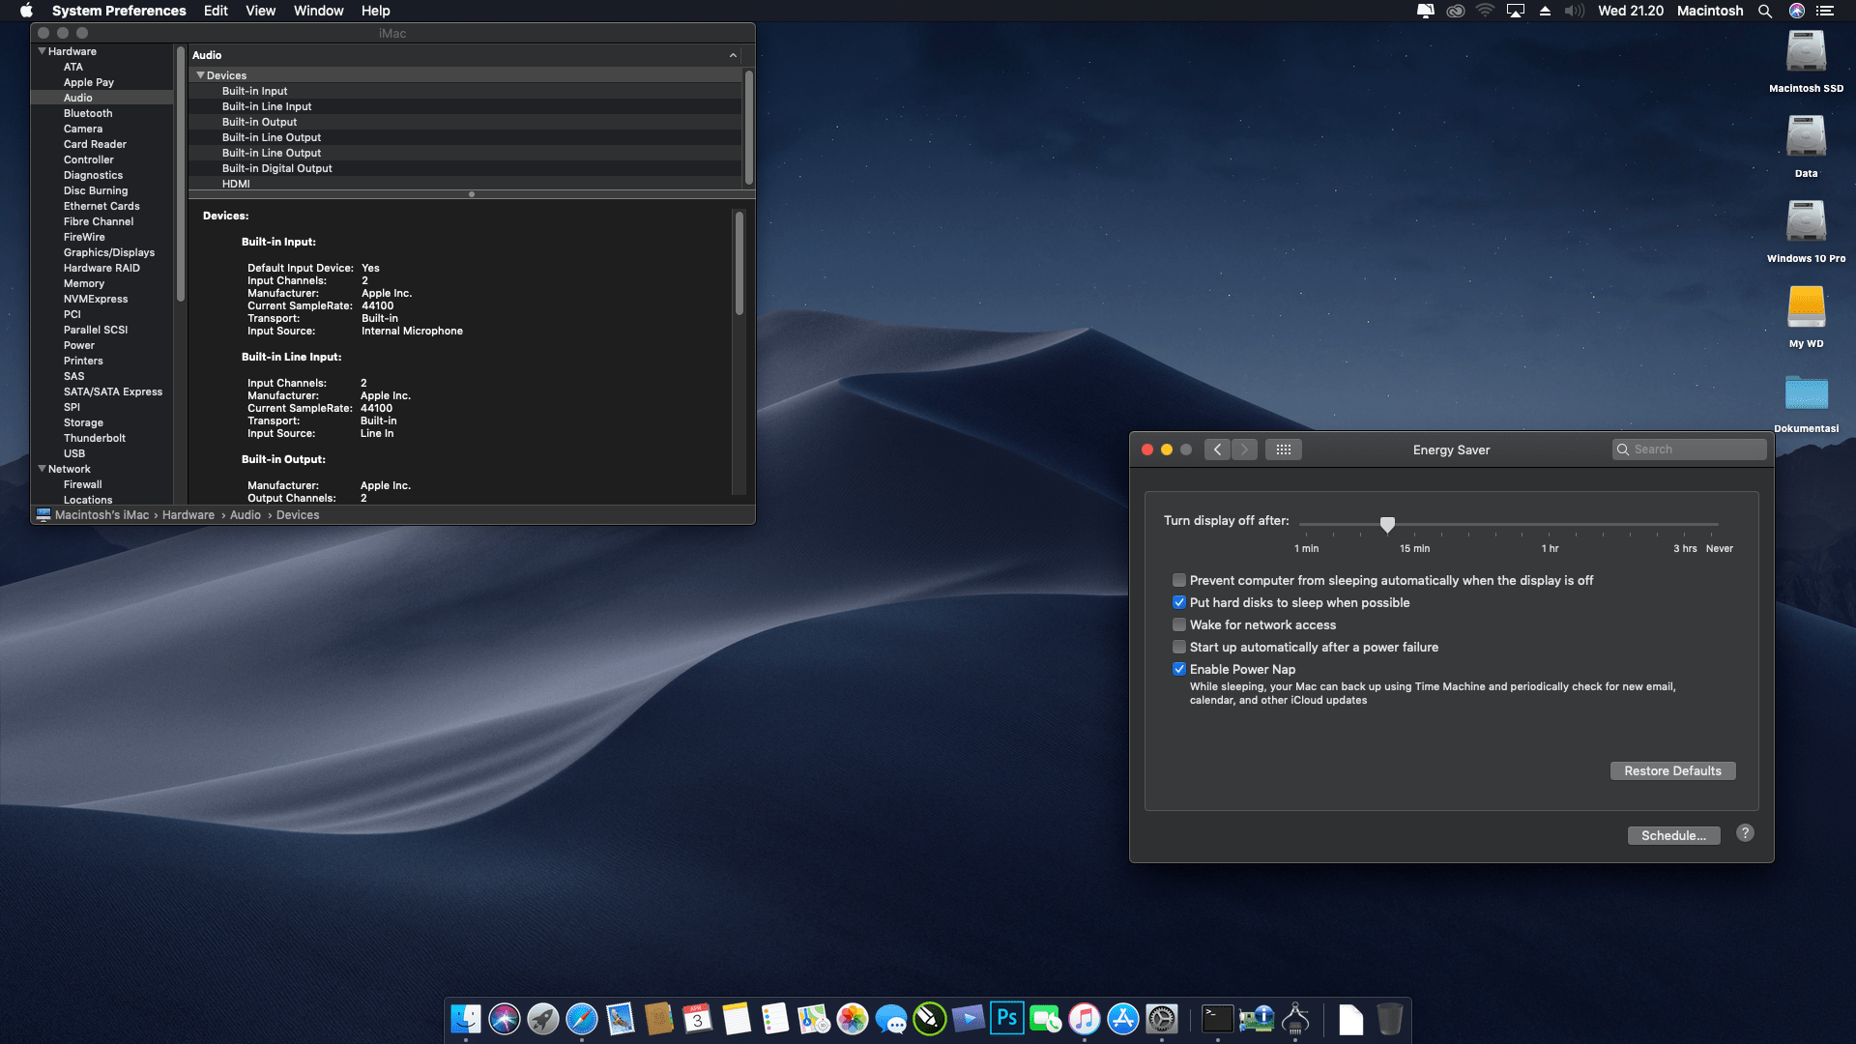1856x1044 pixels.
Task: Collapse the Network section in iMac sidebar
Action: tap(42, 469)
